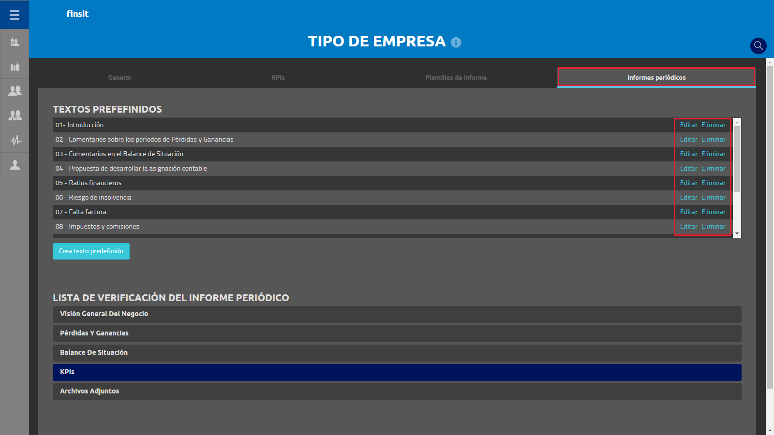
Task: Edit 07 - Falta factura
Action: coord(688,212)
